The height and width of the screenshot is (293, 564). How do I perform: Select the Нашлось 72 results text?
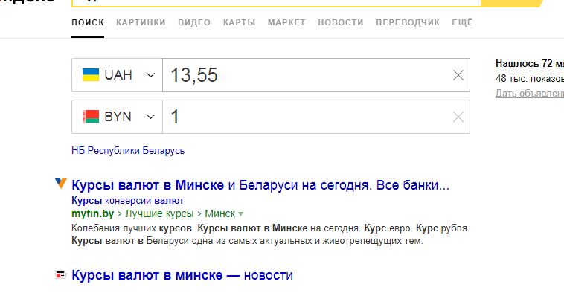[x=530, y=64]
